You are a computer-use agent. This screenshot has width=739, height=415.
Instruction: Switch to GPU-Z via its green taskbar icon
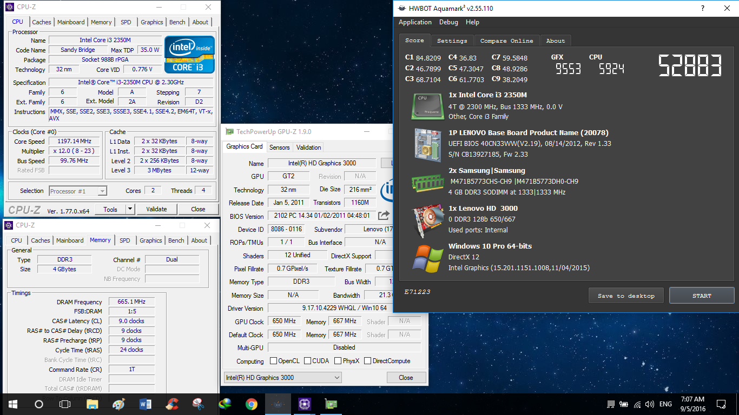pos(331,404)
